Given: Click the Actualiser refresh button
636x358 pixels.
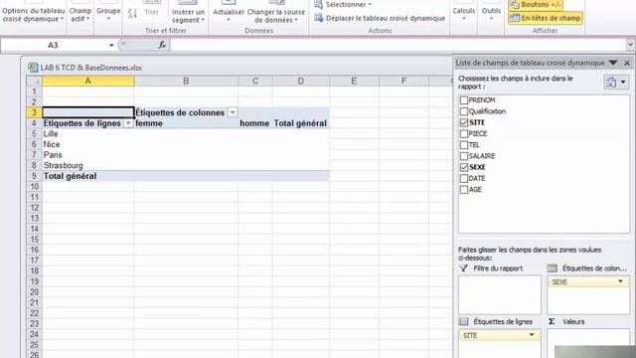Looking at the screenshot, I should (x=229, y=13).
